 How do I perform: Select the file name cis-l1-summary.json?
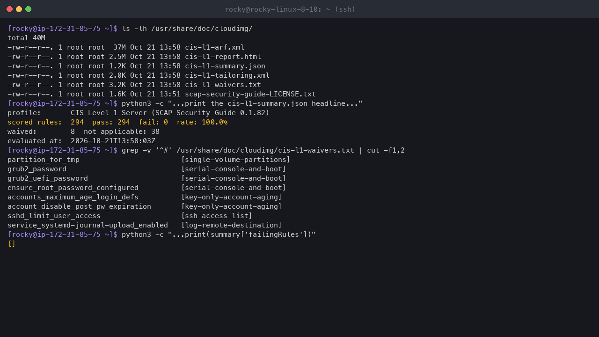pos(225,66)
